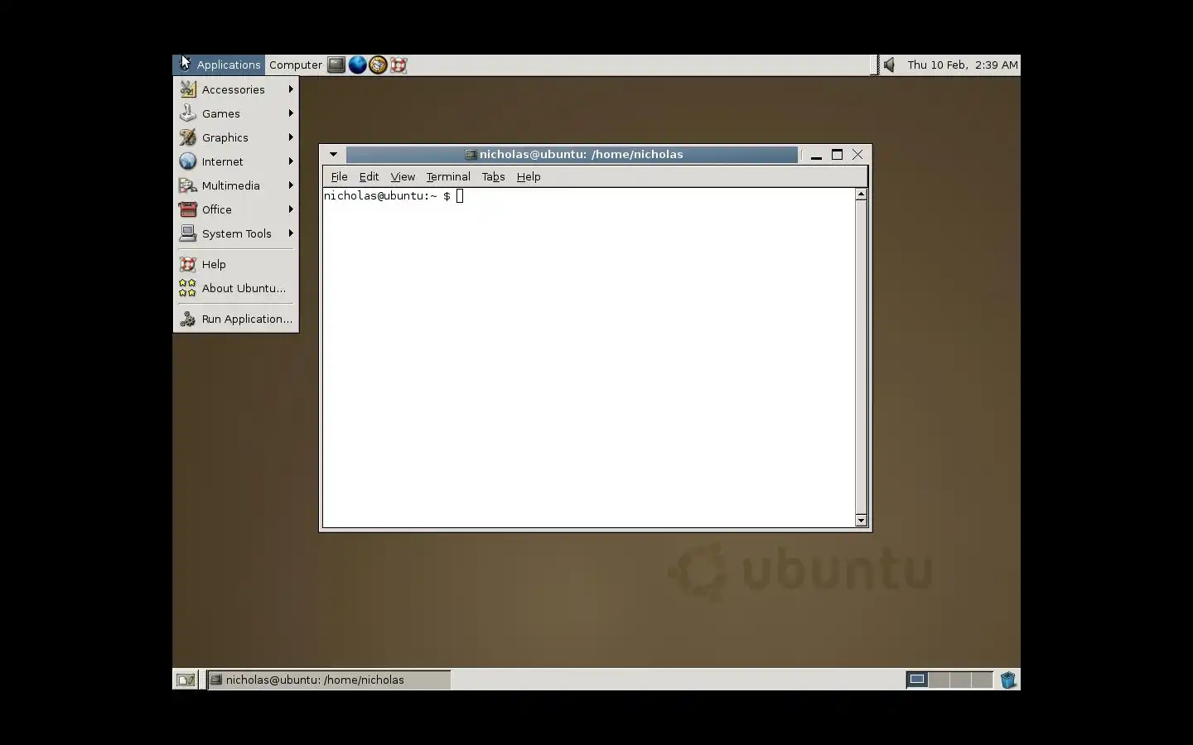Click the volume speaker icon
This screenshot has height=745, width=1193.
[x=889, y=65]
